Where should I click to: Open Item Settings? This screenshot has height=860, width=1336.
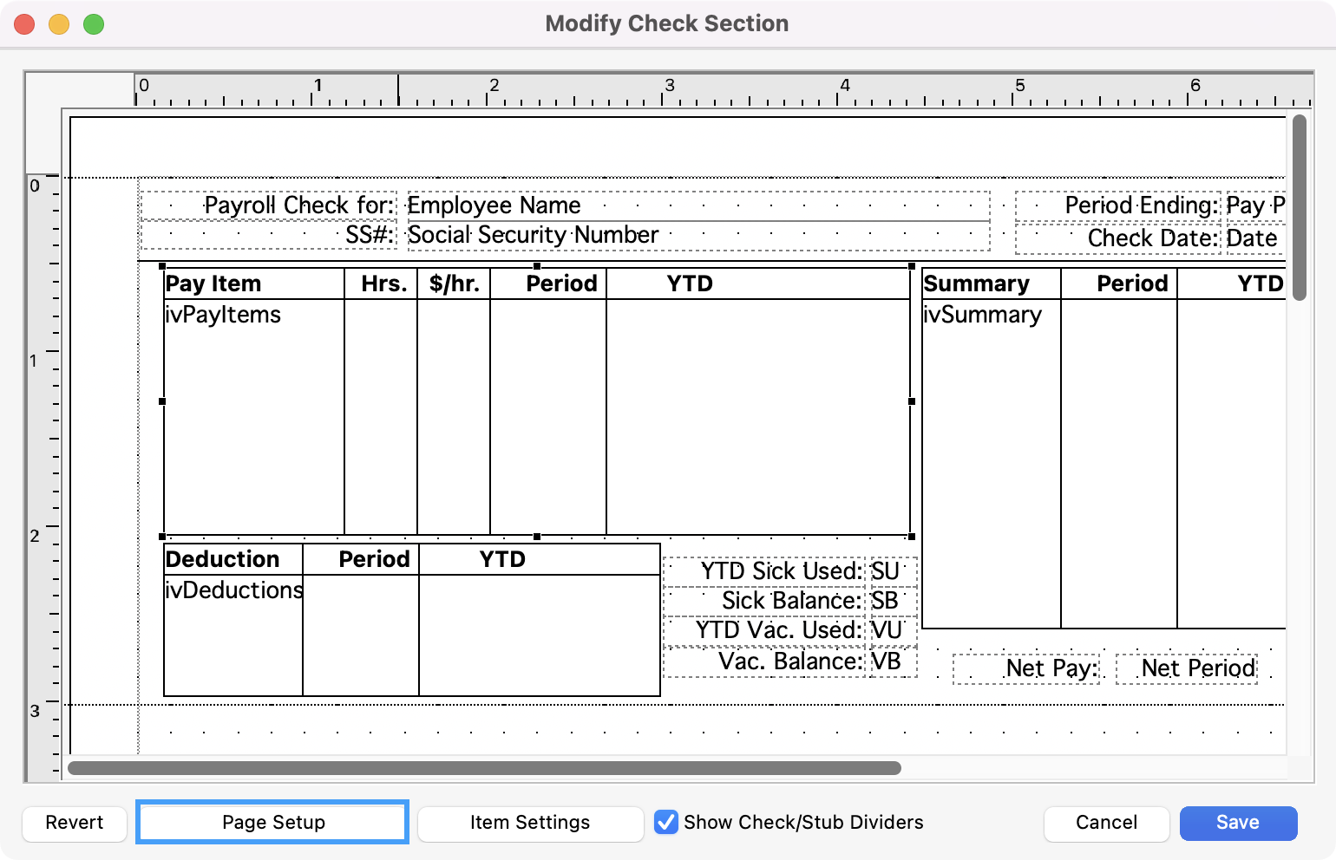tap(530, 823)
